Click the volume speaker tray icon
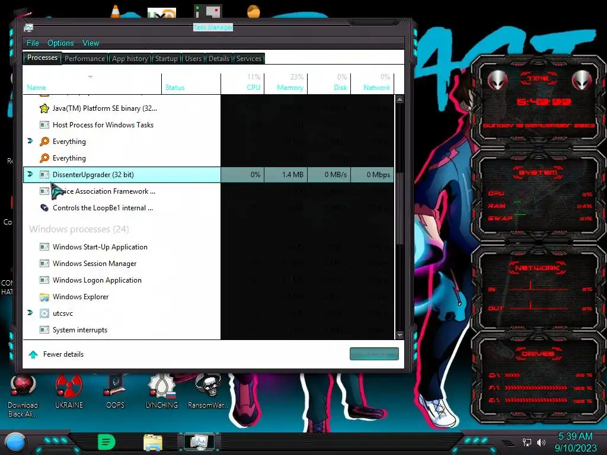 [x=541, y=442]
